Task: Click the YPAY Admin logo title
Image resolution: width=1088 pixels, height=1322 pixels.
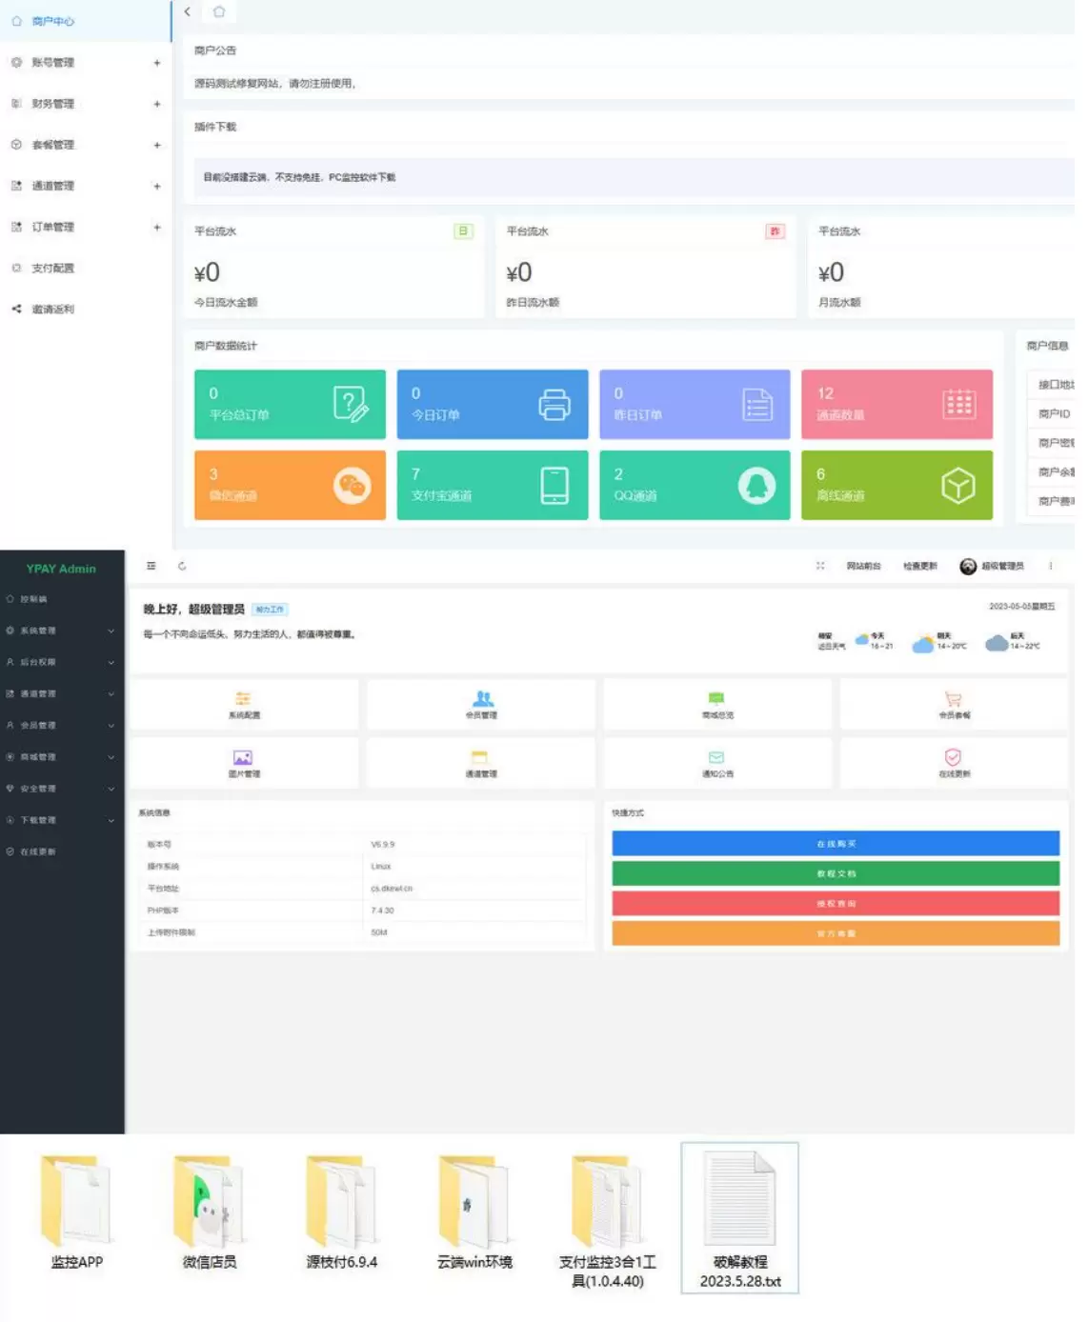Action: pyautogui.click(x=61, y=570)
